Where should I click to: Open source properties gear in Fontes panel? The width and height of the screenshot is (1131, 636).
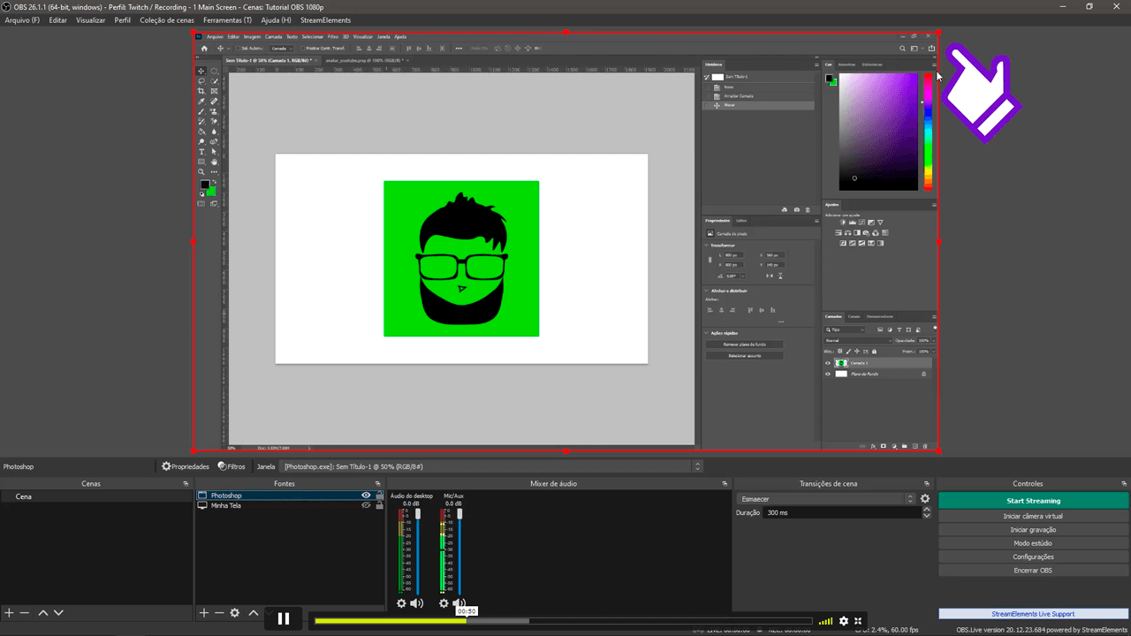click(x=235, y=613)
